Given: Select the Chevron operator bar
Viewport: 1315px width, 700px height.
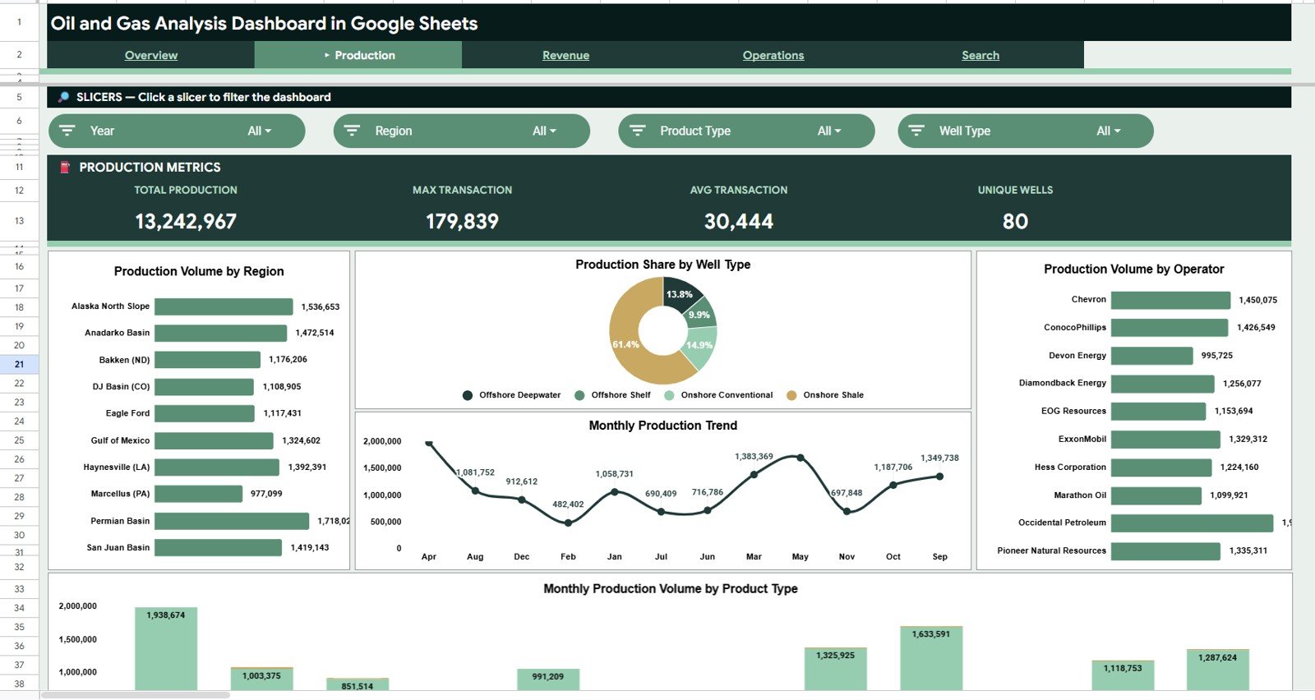Looking at the screenshot, I should click(1171, 300).
